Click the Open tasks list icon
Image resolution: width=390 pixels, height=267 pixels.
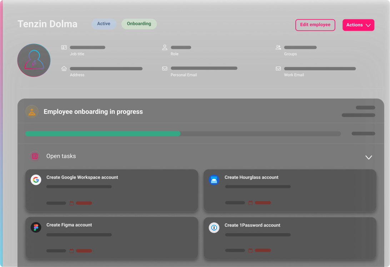(x=35, y=156)
